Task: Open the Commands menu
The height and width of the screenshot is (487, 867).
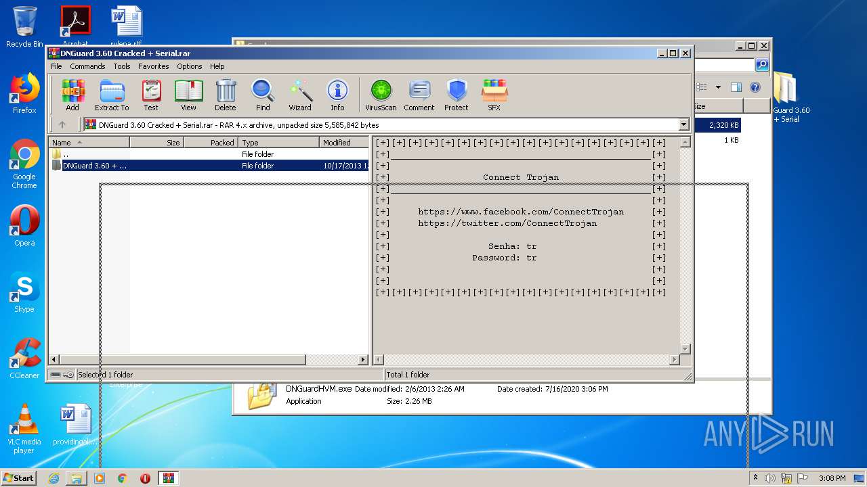Action: click(x=87, y=66)
